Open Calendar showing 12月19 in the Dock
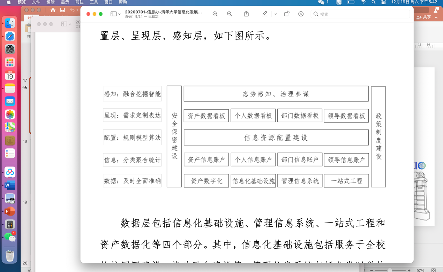Viewport: 443px width, 272px height. point(9,76)
